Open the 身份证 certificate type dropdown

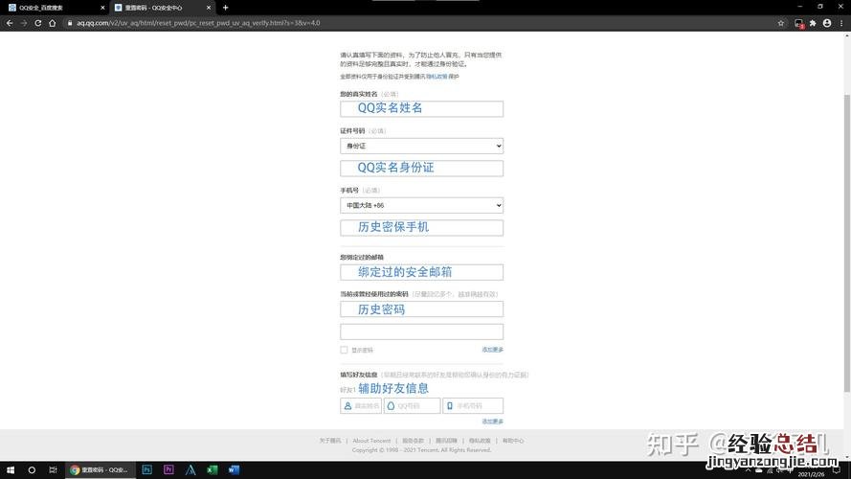[422, 146]
